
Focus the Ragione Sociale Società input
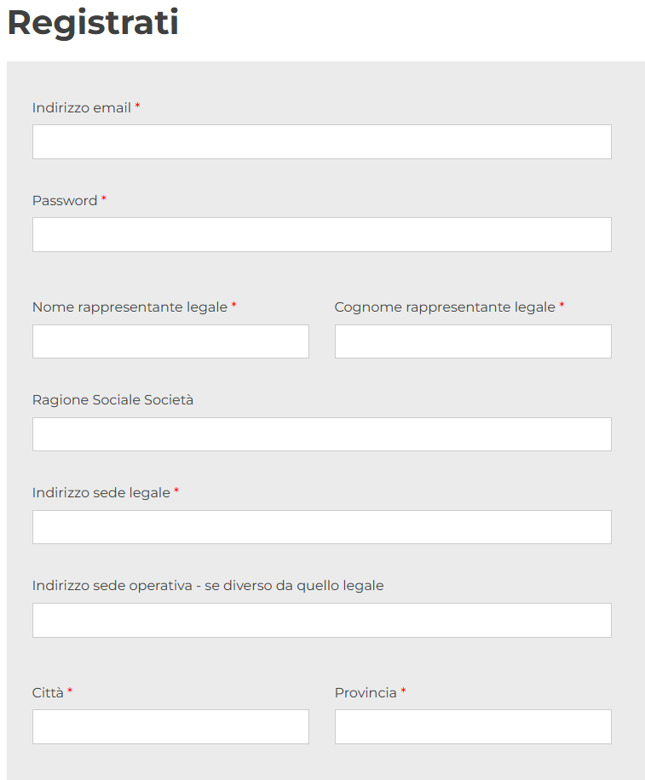(321, 434)
